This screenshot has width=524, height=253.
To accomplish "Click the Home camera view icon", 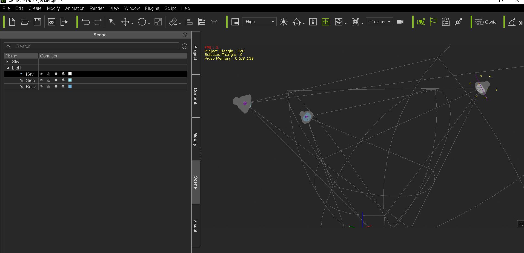I will [297, 22].
